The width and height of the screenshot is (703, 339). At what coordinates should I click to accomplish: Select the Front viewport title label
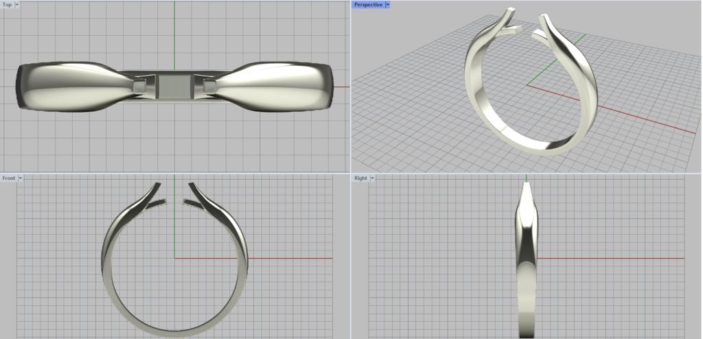click(9, 178)
